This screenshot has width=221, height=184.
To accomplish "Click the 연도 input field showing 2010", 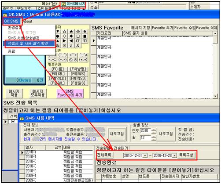I will point(146,130).
